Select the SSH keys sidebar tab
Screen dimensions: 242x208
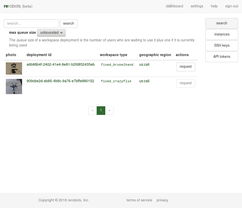[222, 46]
